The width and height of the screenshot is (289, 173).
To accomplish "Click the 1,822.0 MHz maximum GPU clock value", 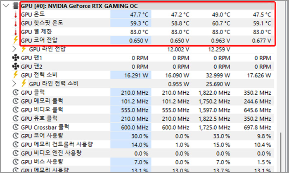I will 214,93.
